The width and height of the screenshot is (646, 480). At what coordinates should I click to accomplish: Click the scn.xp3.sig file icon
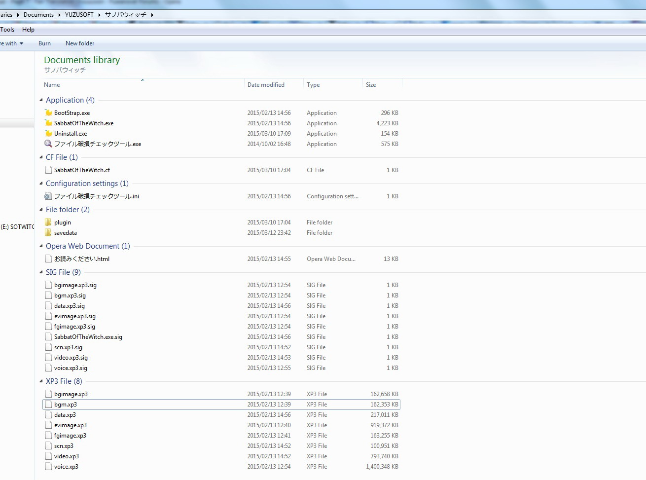(x=48, y=347)
